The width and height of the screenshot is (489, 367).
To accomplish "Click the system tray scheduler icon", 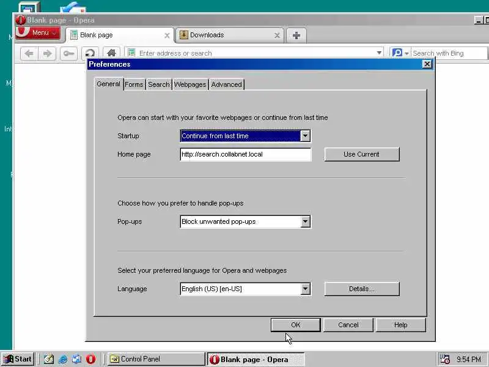I will [444, 359].
